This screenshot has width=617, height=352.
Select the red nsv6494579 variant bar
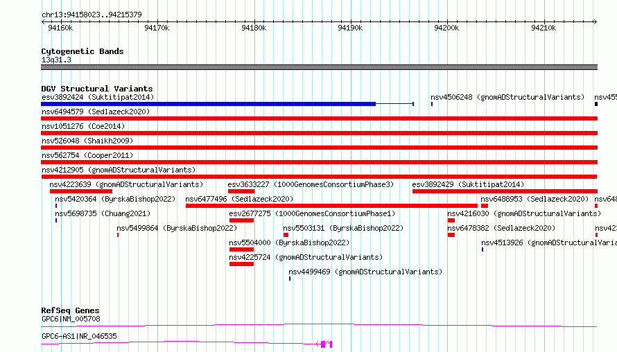(319, 118)
